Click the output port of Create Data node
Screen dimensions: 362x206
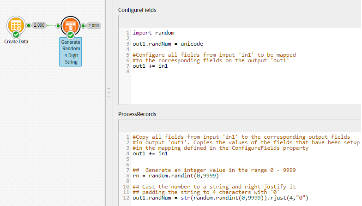tap(29, 25)
